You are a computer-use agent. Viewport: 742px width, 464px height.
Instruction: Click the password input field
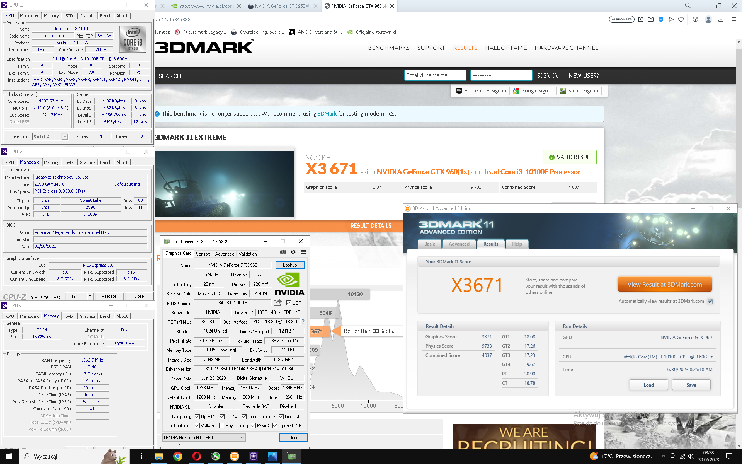click(501, 75)
